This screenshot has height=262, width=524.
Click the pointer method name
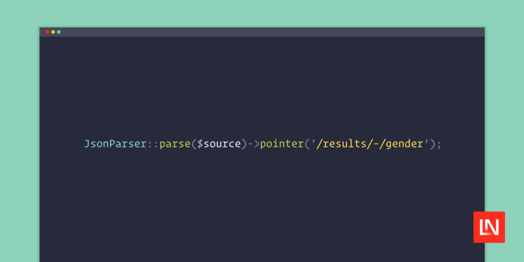(x=282, y=143)
